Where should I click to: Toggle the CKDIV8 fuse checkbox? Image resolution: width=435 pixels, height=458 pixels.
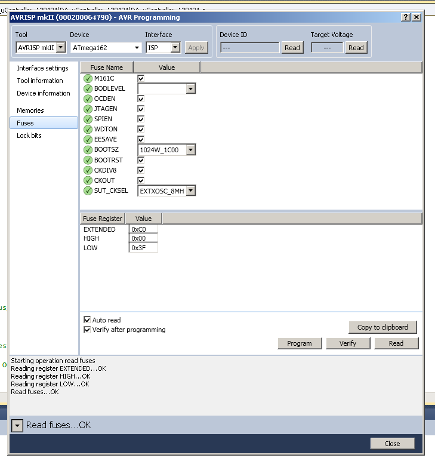[141, 170]
